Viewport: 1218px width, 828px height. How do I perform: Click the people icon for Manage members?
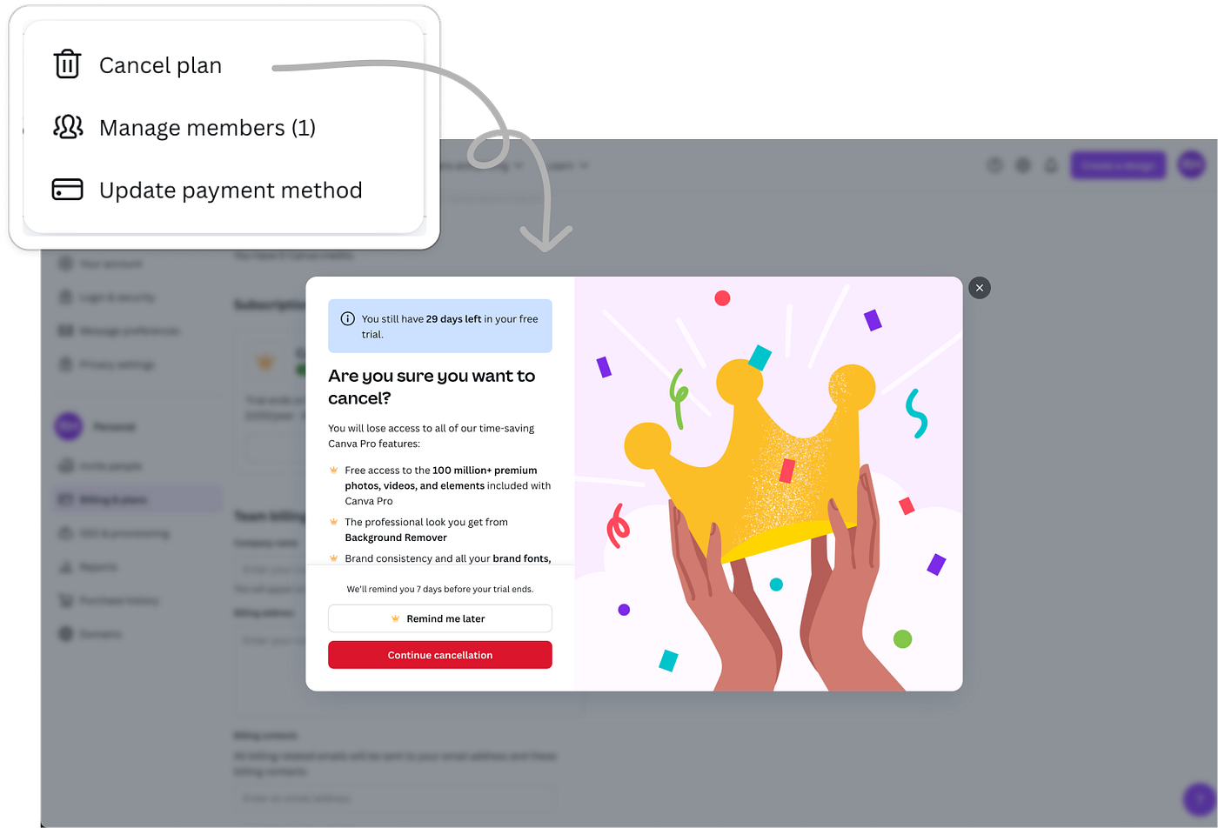(x=68, y=127)
